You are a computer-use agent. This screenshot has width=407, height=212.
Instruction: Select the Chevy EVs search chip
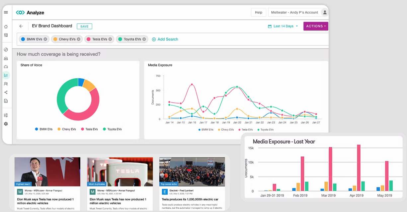coord(66,39)
